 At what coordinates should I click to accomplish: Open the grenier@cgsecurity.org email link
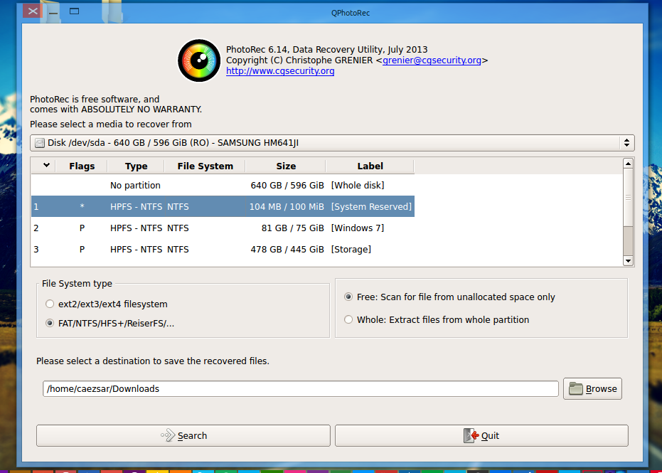432,60
